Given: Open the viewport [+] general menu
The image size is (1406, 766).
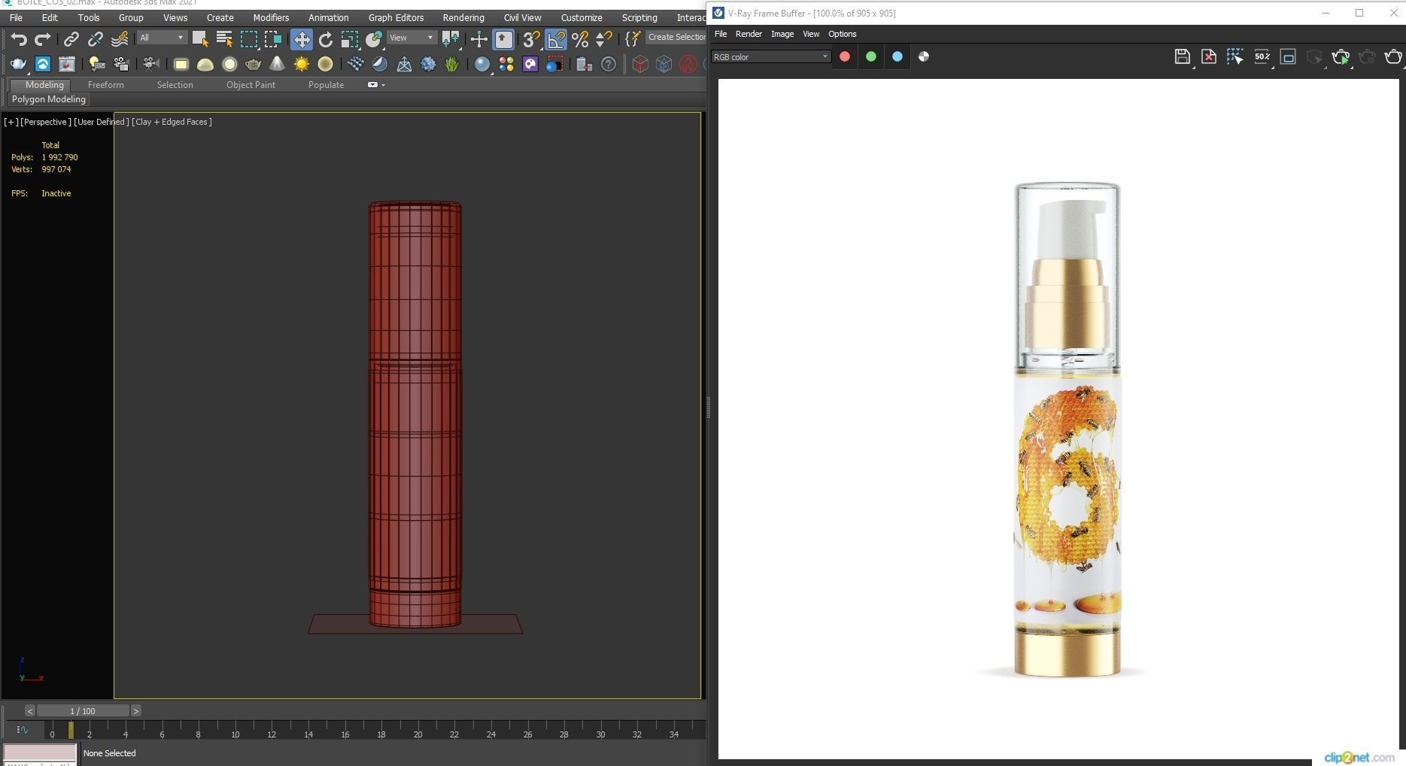Looking at the screenshot, I should pyautogui.click(x=11, y=122).
